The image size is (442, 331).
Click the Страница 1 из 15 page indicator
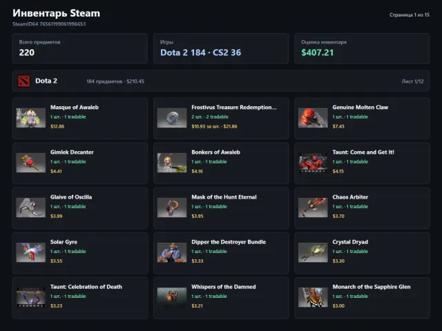click(410, 14)
